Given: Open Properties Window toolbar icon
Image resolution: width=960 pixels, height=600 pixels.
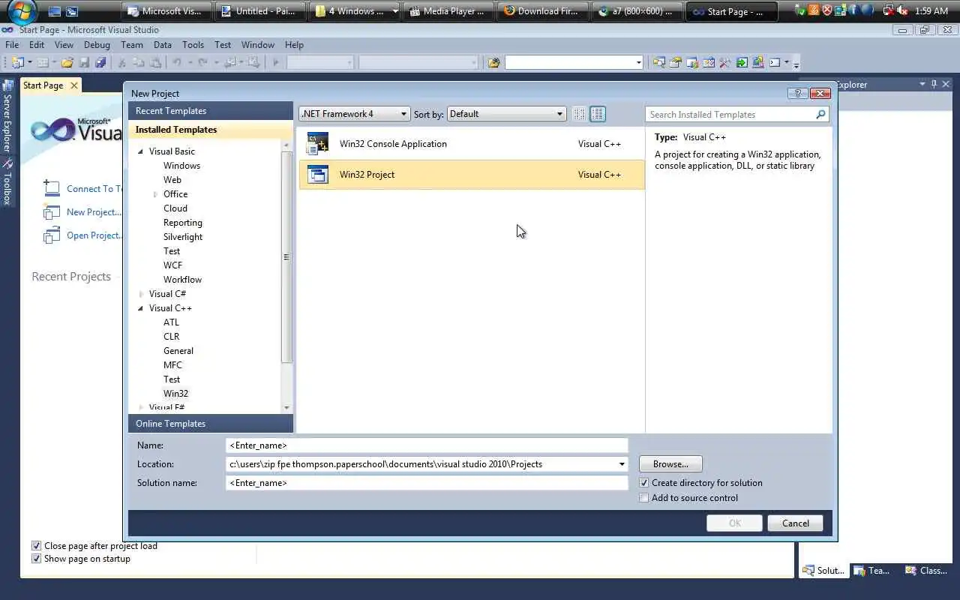Looking at the screenshot, I should 675,63.
